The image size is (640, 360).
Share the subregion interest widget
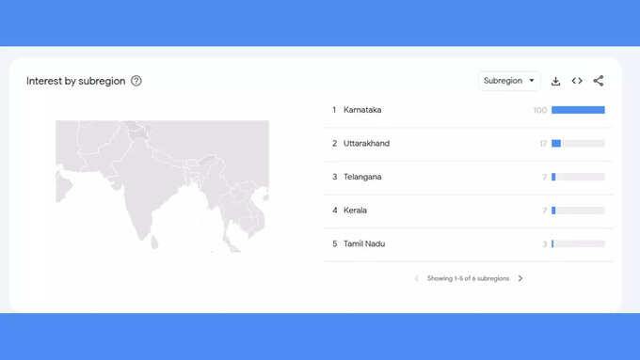[599, 81]
